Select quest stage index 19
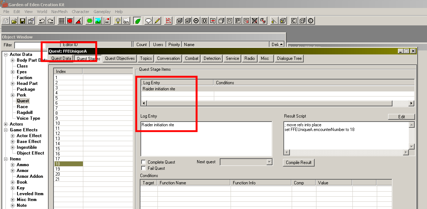This screenshot has height=209, width=427. pos(68,169)
